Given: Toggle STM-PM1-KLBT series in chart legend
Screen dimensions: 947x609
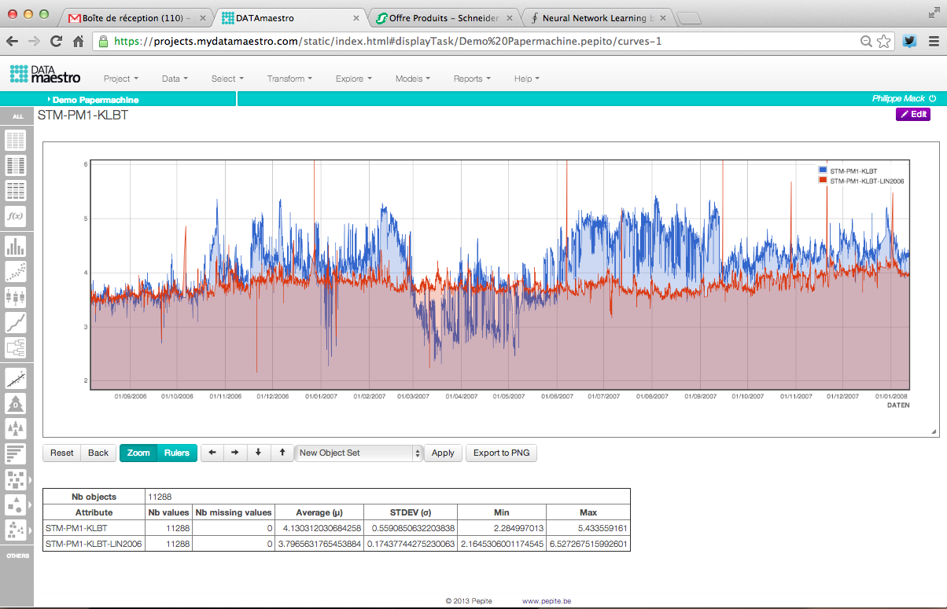Looking at the screenshot, I should (853, 171).
